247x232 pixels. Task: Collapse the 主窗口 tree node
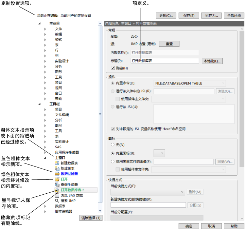[x=45, y=158]
